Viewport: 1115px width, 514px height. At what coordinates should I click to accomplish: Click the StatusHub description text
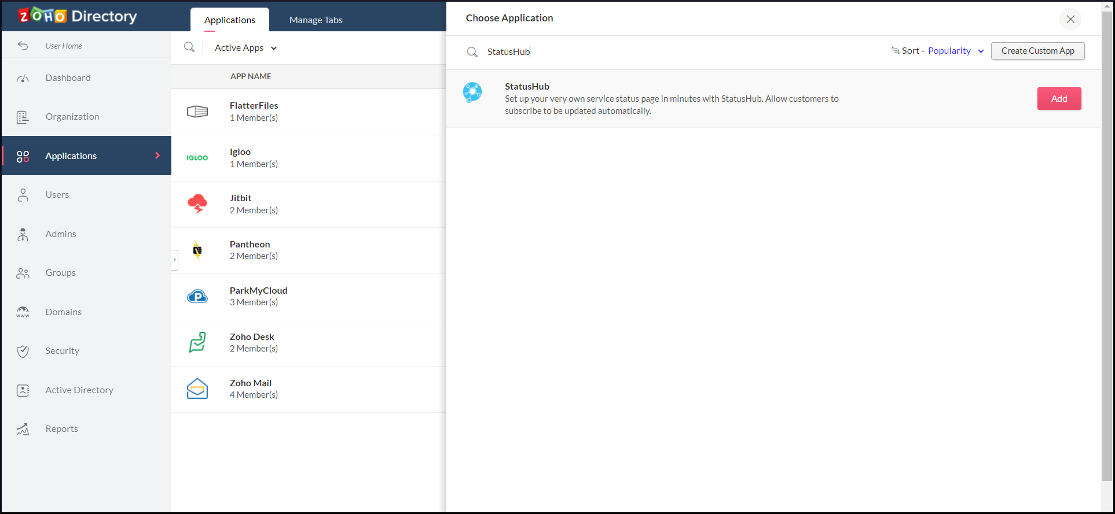[672, 105]
